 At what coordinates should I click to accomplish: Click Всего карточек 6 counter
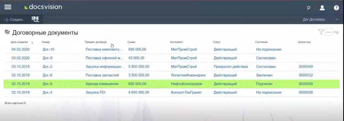(15, 103)
